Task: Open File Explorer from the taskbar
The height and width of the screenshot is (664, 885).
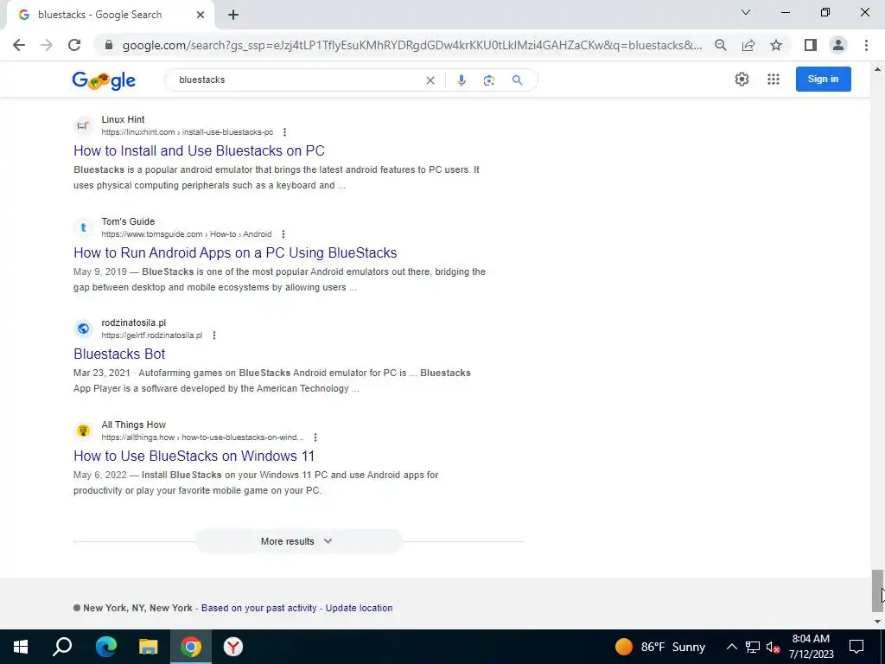Action: 149,647
